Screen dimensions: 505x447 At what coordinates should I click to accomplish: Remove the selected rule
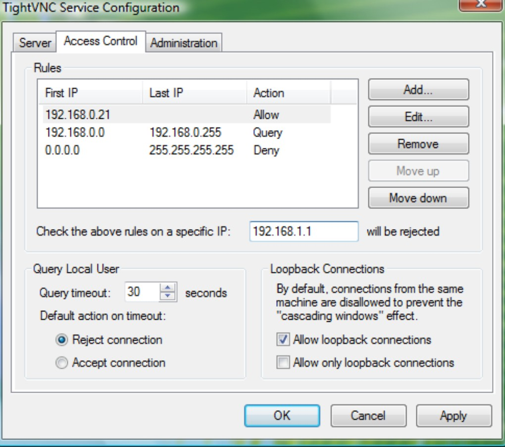418,144
